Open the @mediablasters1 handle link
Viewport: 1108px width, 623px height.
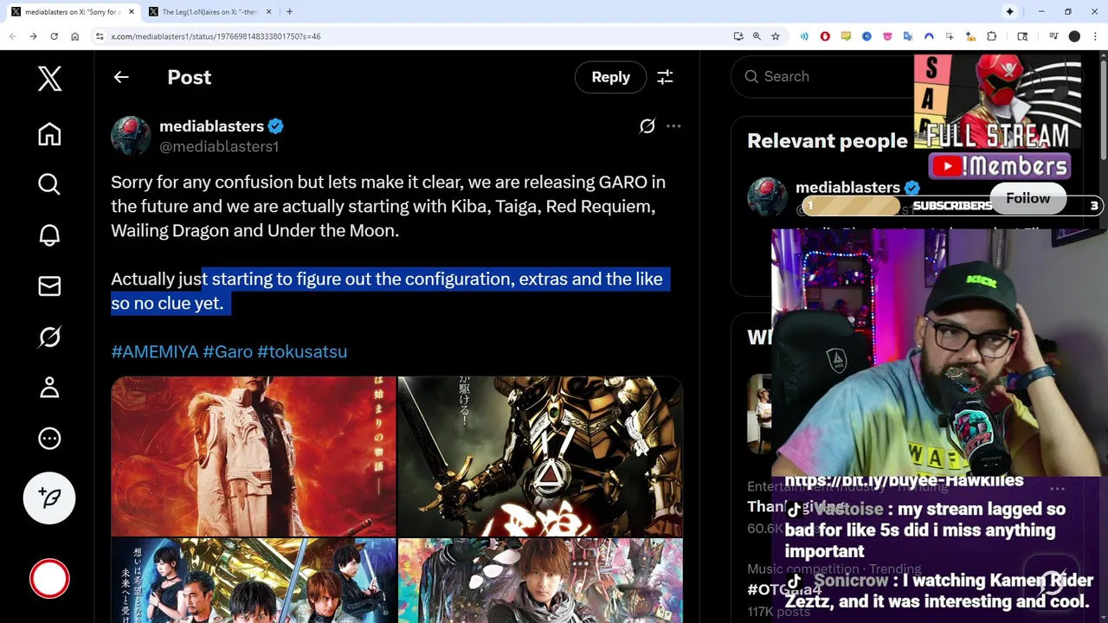pyautogui.click(x=219, y=146)
